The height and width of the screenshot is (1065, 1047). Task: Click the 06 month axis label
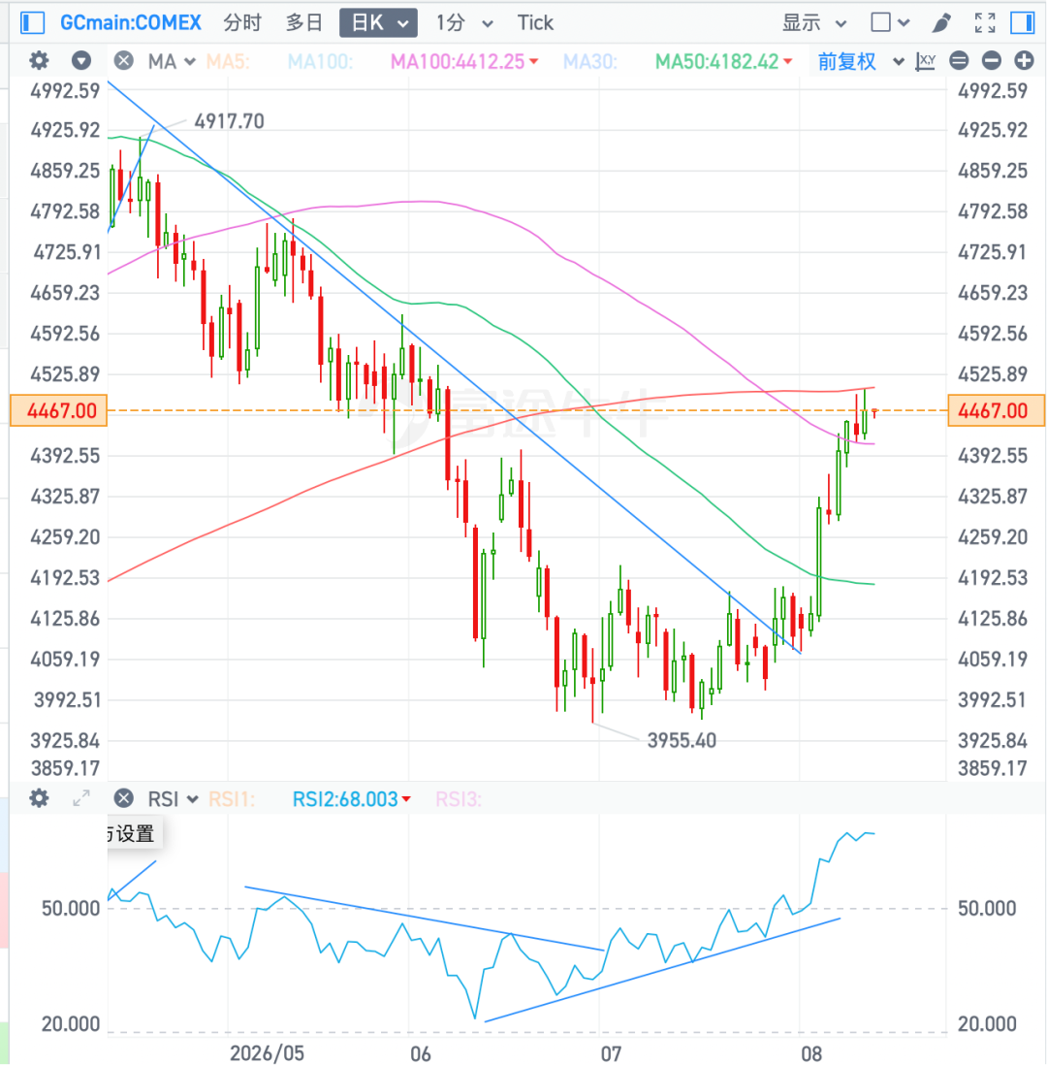(x=421, y=1053)
